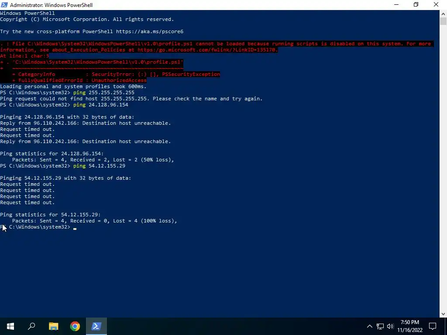The height and width of the screenshot is (335, 447).
Task: Click the "ping 255.255.255.255" command text
Action: tap(104, 92)
